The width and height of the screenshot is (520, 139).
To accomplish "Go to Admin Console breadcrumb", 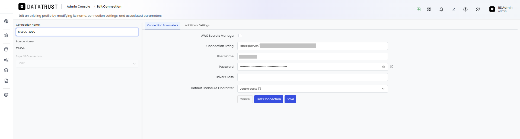I will pos(78,6).
